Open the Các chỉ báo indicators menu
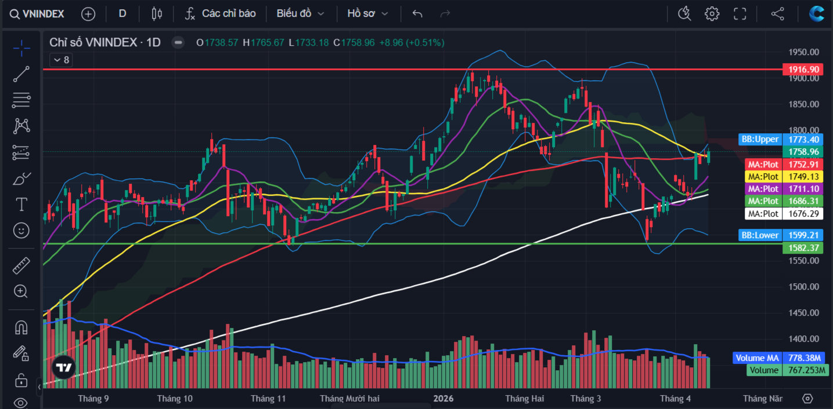This screenshot has width=833, height=409. [x=221, y=14]
